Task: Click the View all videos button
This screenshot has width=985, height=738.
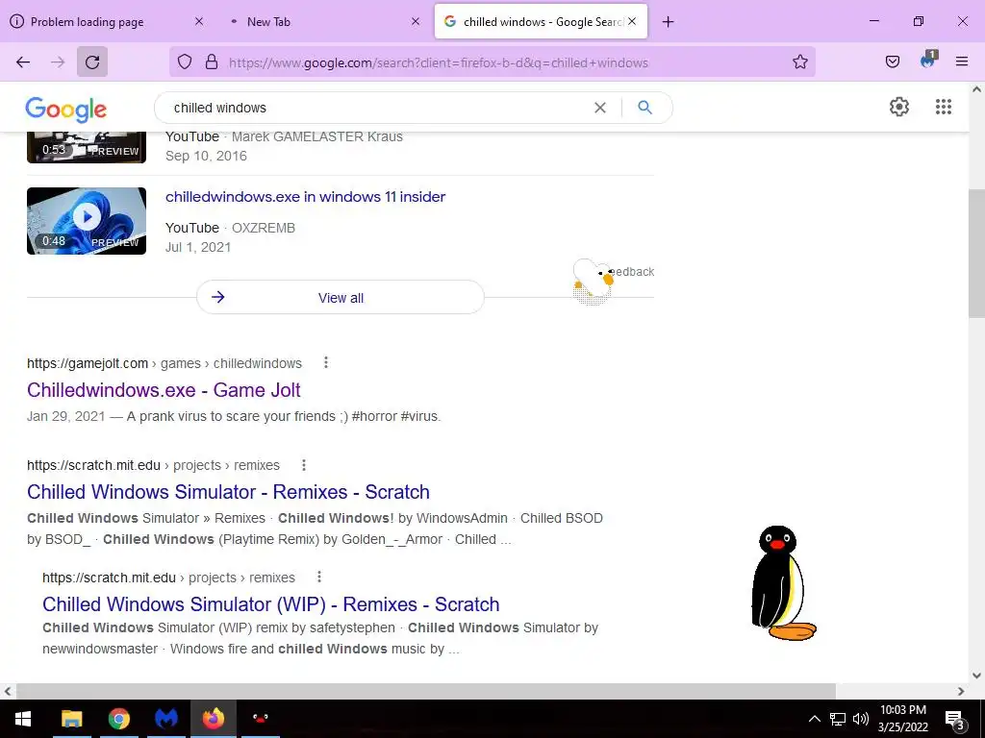Action: [341, 298]
